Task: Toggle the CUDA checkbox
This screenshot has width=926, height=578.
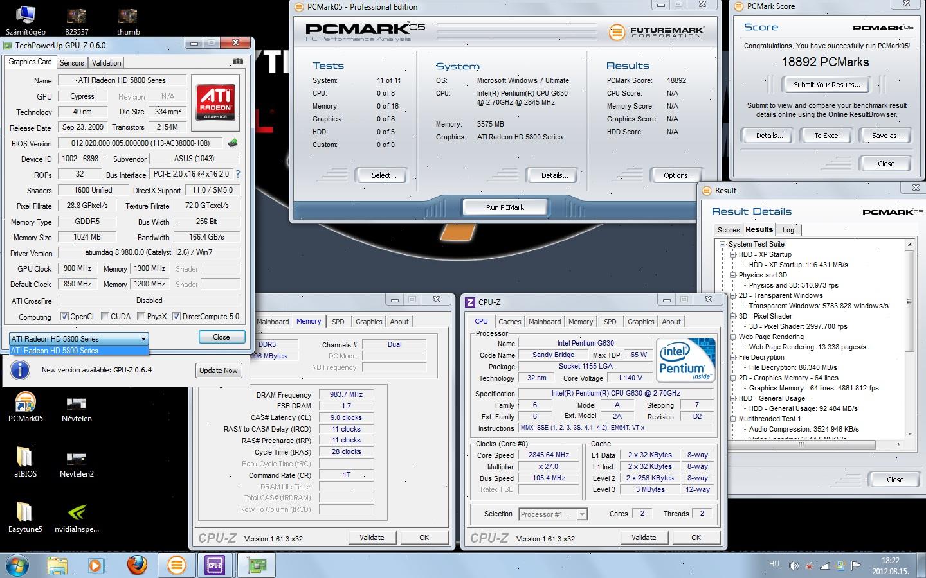Action: click(105, 317)
